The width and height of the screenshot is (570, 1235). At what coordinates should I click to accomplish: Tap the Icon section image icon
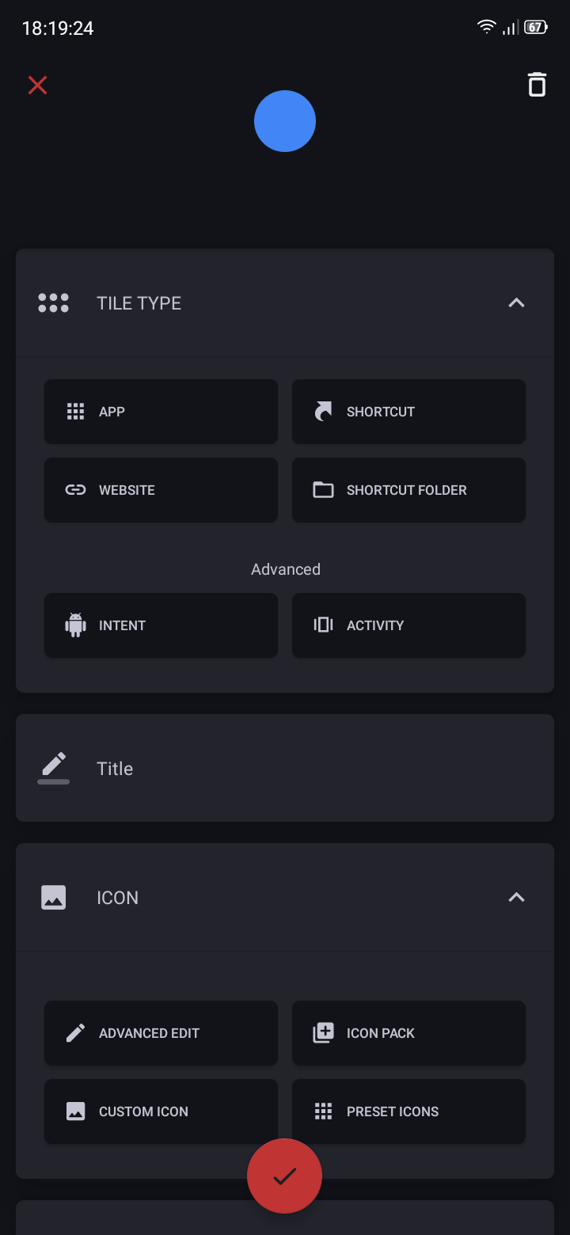pos(54,897)
